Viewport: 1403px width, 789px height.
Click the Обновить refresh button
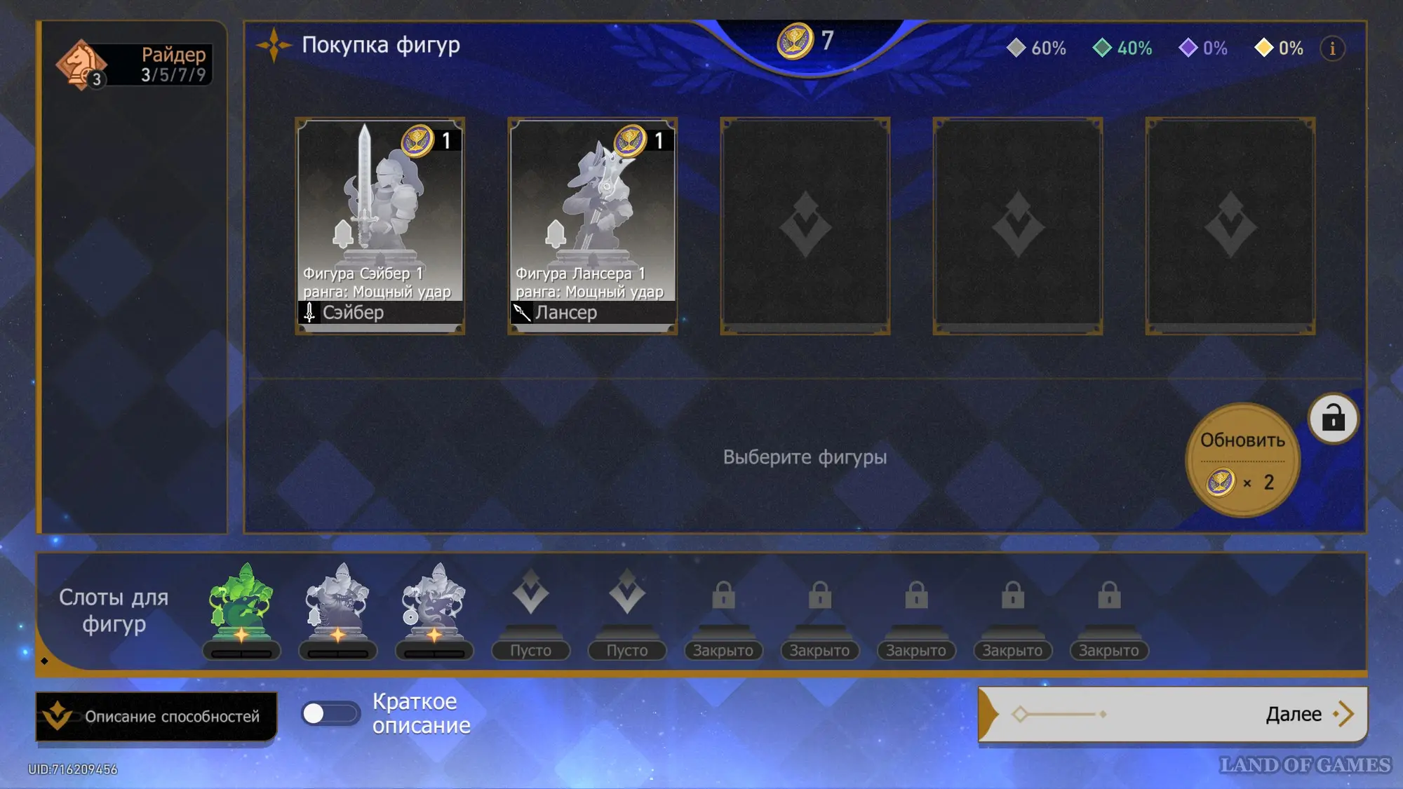(1242, 460)
